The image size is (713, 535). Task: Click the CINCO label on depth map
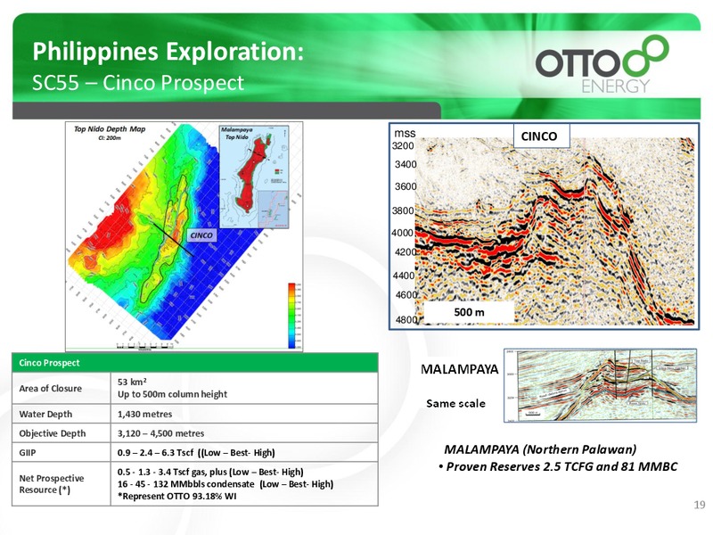[201, 235]
